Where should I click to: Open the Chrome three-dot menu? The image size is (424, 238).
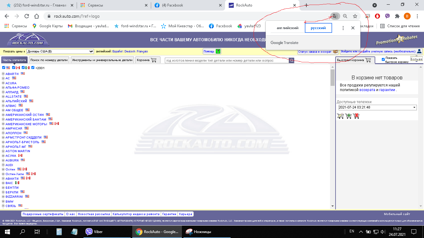(417, 16)
